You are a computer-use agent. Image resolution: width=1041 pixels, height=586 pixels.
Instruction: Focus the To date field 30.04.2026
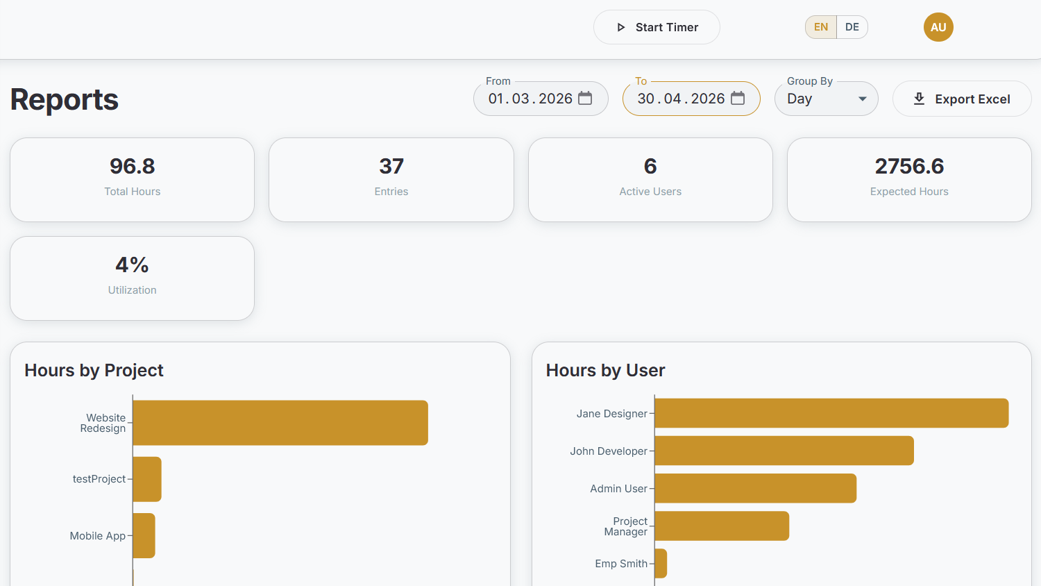(691, 99)
